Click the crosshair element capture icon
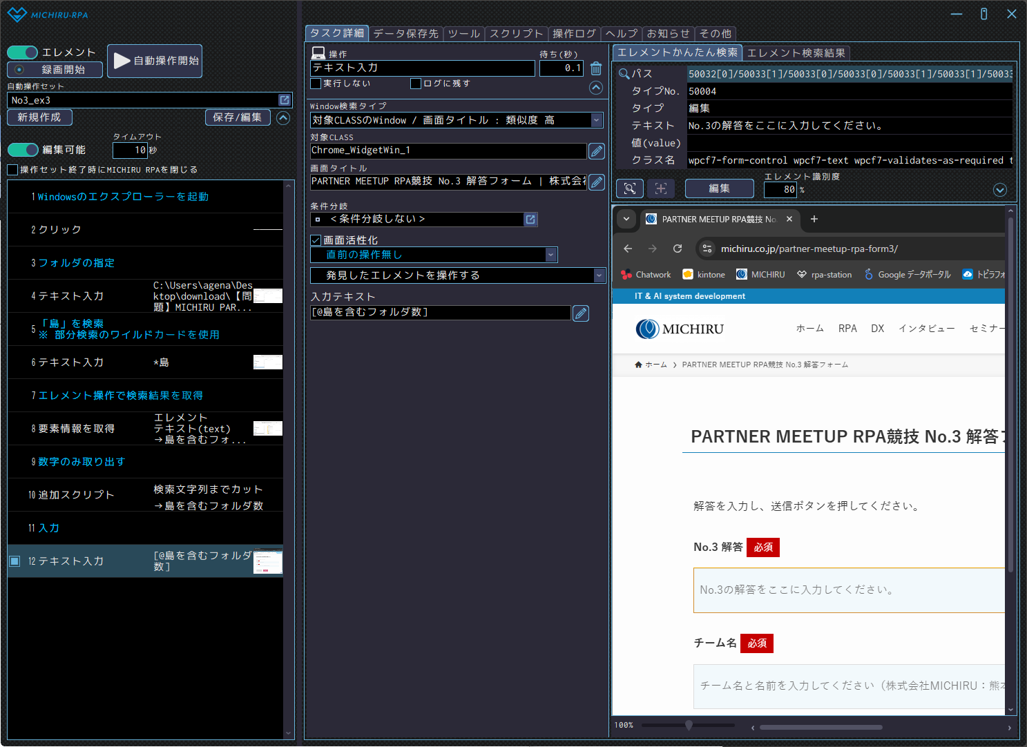 pyautogui.click(x=661, y=188)
